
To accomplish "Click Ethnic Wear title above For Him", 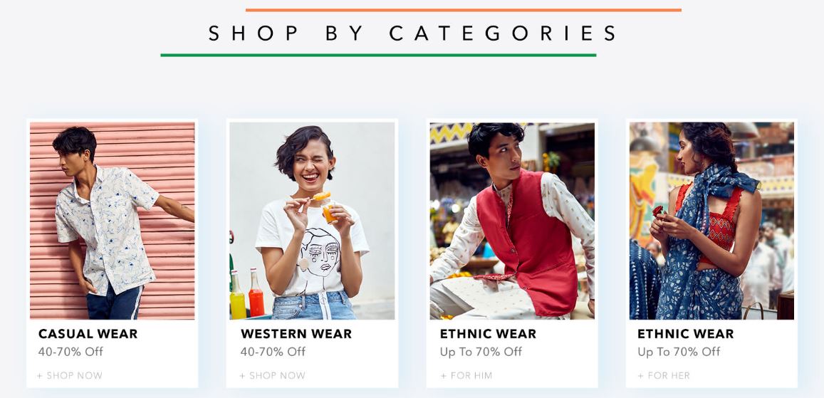I will tap(488, 334).
